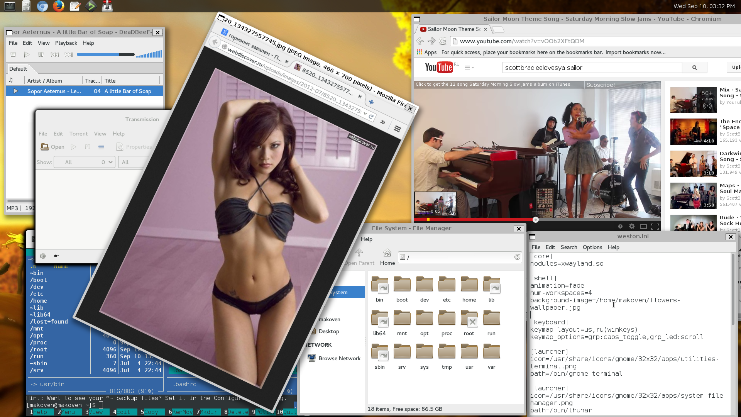Open the 50+ videos Mix thumbnail
The image size is (741, 417).
[x=693, y=100]
